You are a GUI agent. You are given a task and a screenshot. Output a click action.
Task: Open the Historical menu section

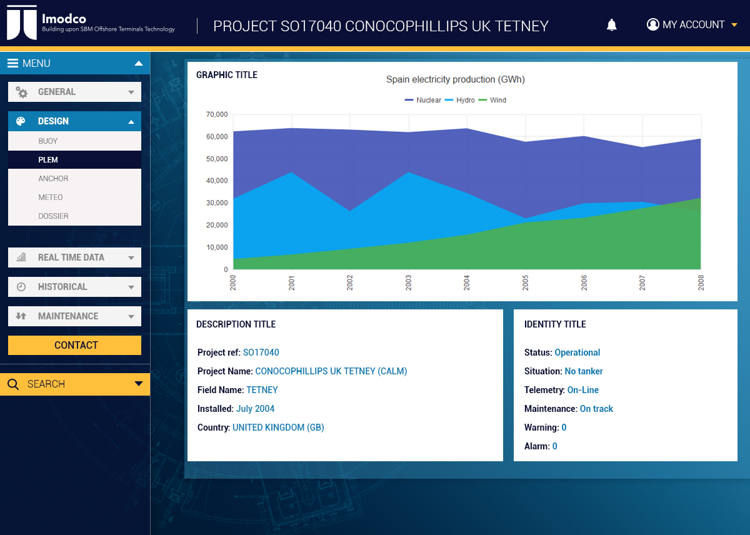74,287
